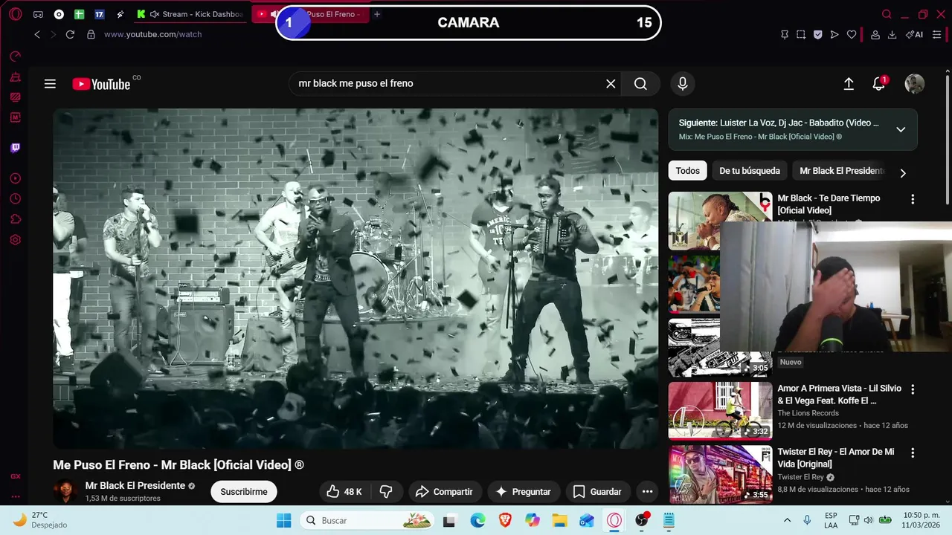952x535 pixels.
Task: Go to YouTube home via logo
Action: [x=103, y=84]
